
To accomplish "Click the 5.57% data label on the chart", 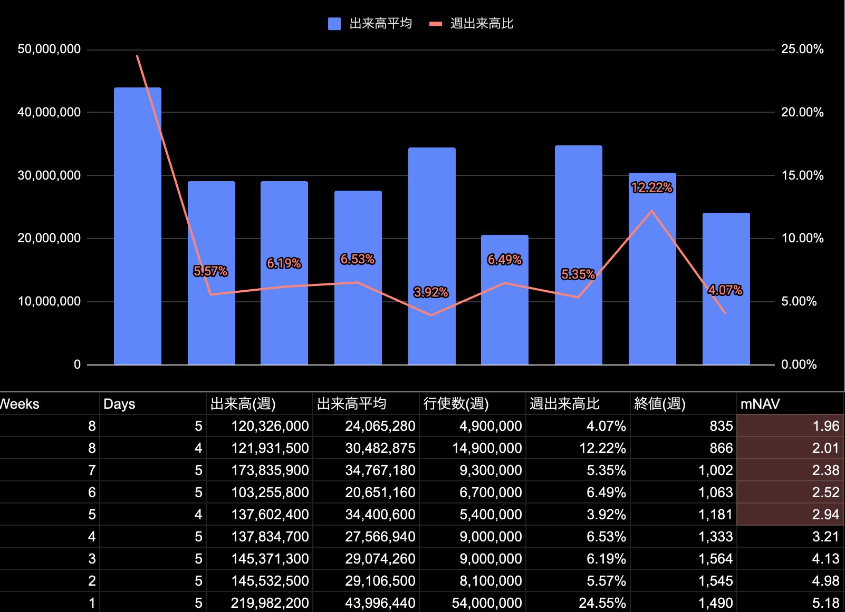I will tap(210, 271).
